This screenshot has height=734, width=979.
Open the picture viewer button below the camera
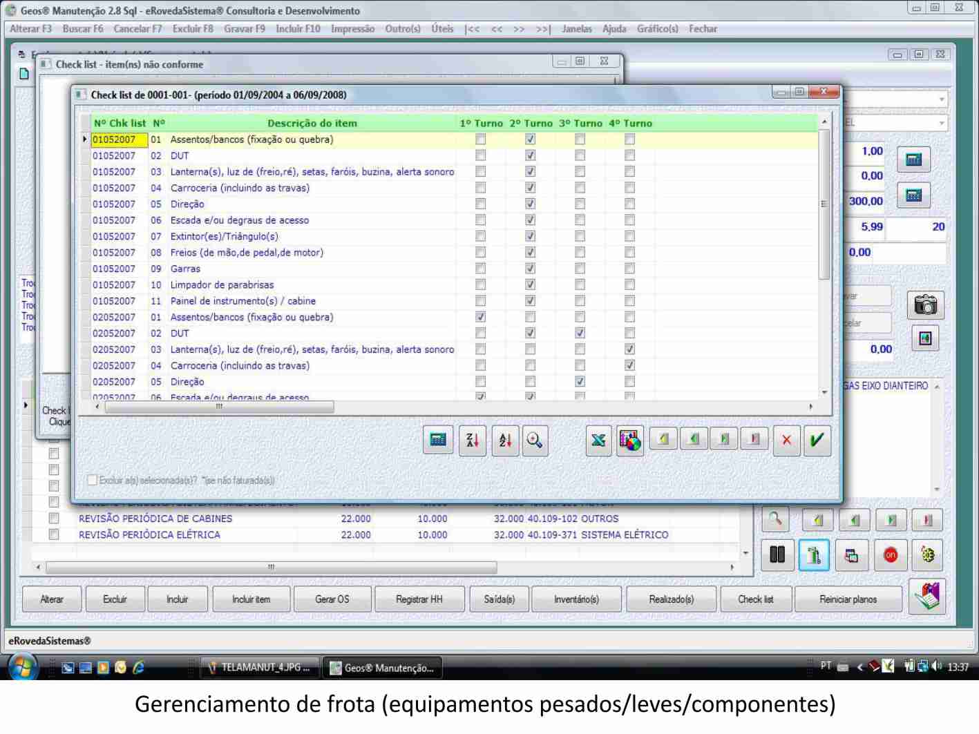tap(925, 338)
